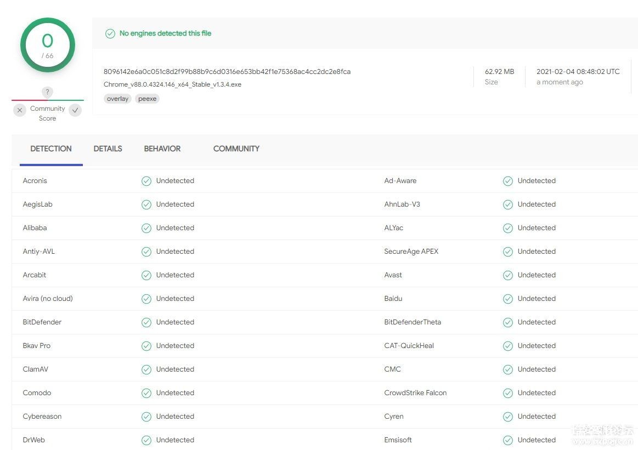
Task: Click the ClamAV engine name
Action: pyautogui.click(x=36, y=369)
